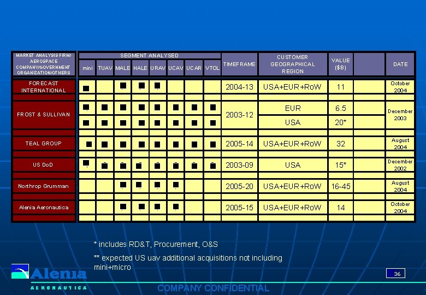Click the black marker in Forecast International's mini cell
Viewport: 426px width, 295px height.
(x=86, y=88)
